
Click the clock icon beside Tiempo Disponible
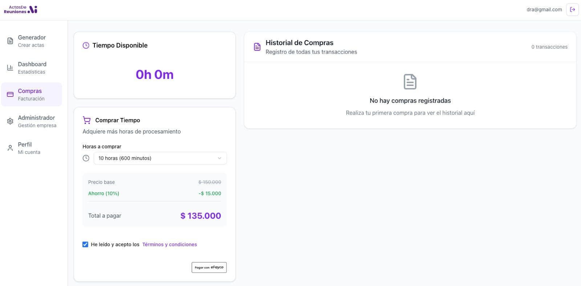pos(86,45)
